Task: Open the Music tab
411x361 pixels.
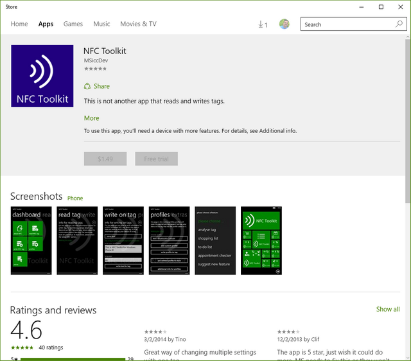Action: coord(101,24)
